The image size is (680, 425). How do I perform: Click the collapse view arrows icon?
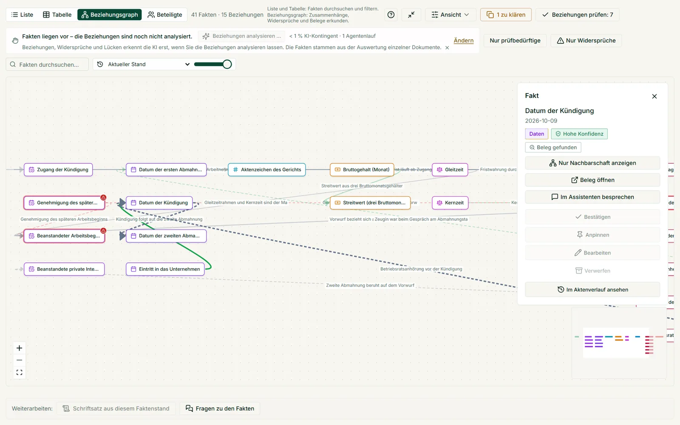click(411, 15)
